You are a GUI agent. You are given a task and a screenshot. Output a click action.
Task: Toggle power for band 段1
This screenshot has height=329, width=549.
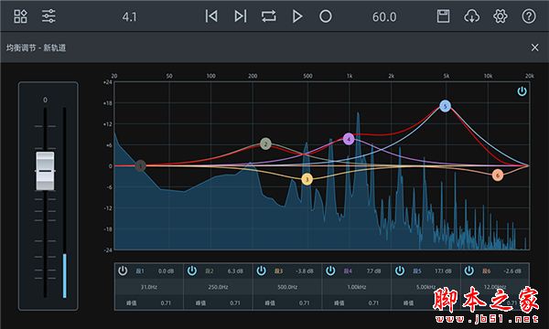pyautogui.click(x=123, y=271)
